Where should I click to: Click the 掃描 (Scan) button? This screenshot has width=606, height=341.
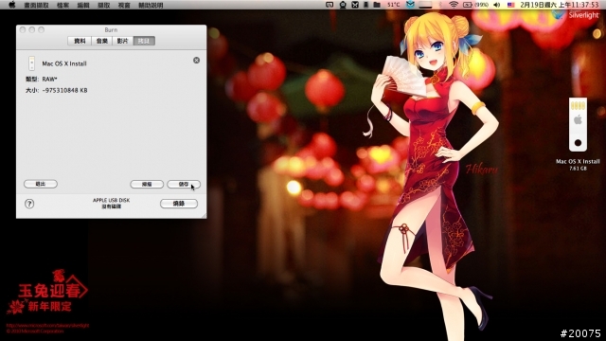pos(147,185)
